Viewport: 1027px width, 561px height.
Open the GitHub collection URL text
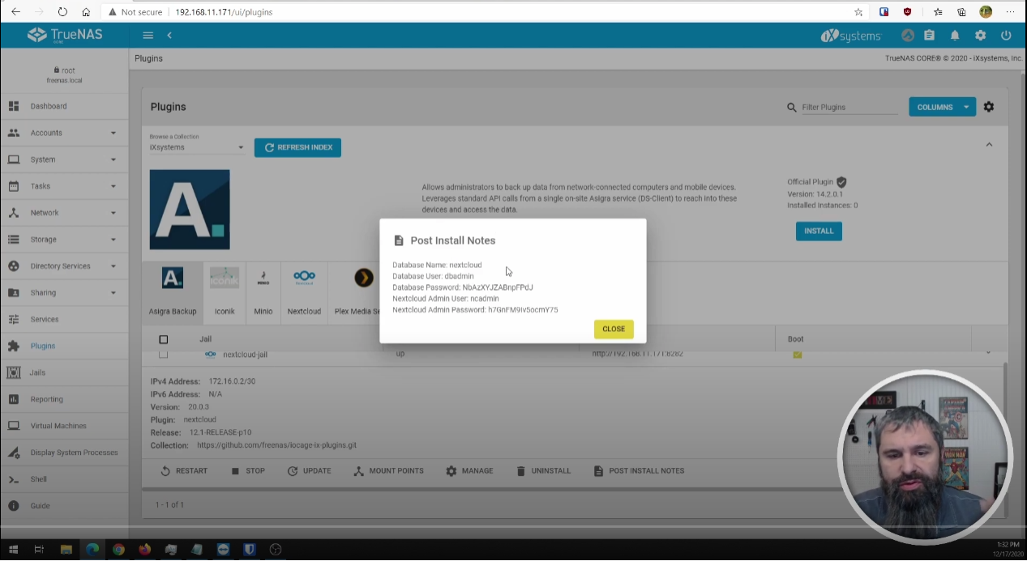pos(276,445)
